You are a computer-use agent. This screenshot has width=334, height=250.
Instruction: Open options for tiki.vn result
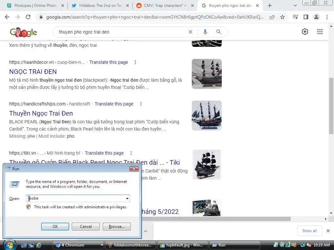(131, 153)
